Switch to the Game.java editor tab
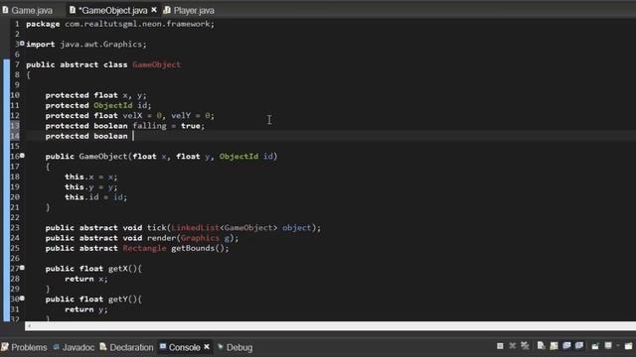Screen dimensions: 636x357 coord(28,11)
